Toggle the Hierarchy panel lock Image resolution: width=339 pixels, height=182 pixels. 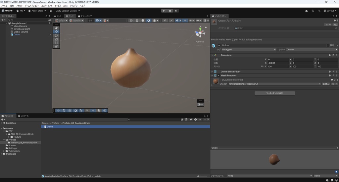pos(46,16)
